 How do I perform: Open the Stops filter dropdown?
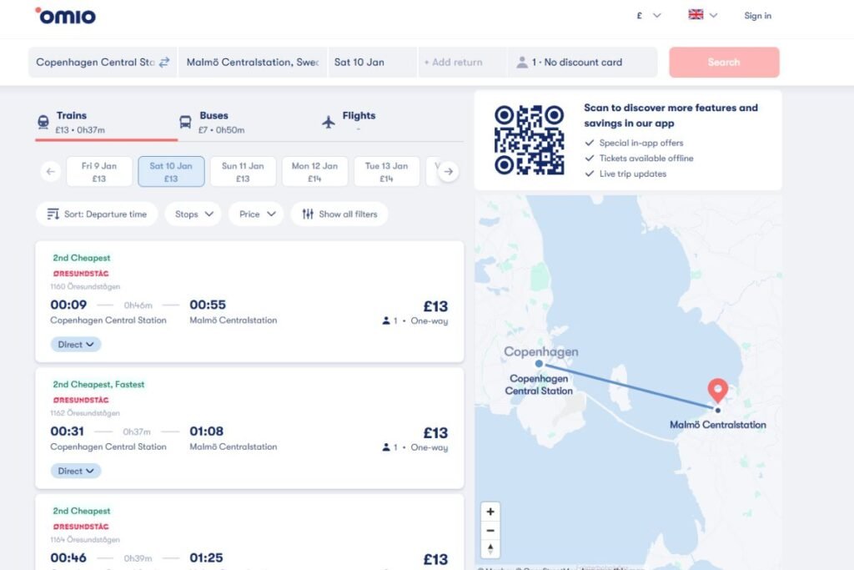point(193,214)
